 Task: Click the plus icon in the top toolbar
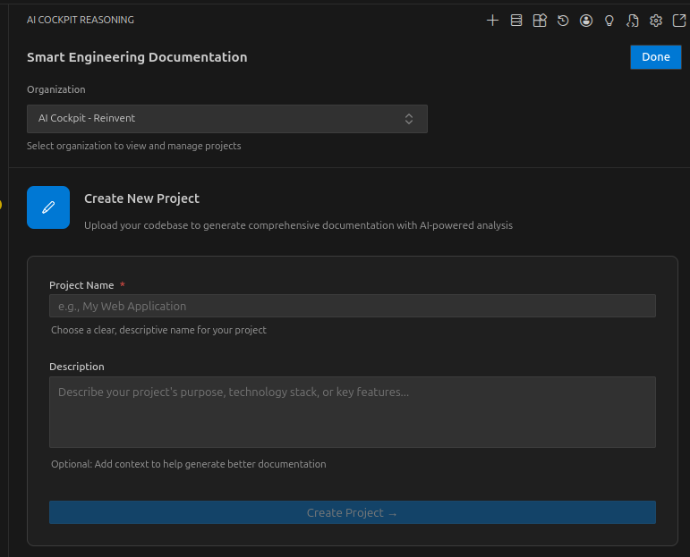pyautogui.click(x=492, y=21)
